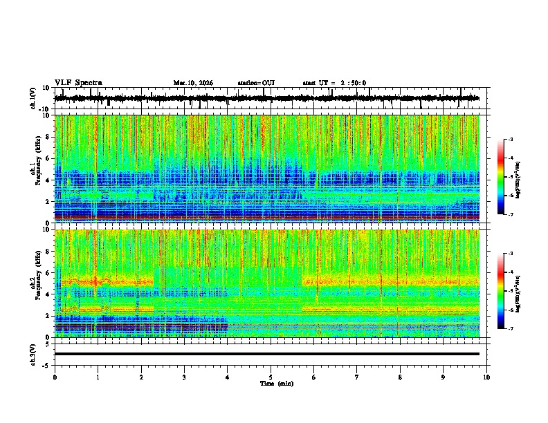The width and height of the screenshot is (548, 423).
Task: Click time axis tick label "7"
Action: 357,377
